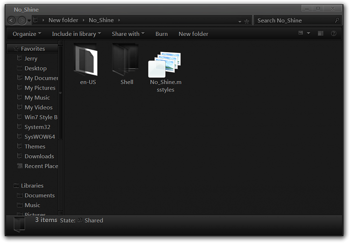Click the Downloads item icon
Image resolution: width=350 pixels, height=243 pixels.
pyautogui.click(x=20, y=156)
